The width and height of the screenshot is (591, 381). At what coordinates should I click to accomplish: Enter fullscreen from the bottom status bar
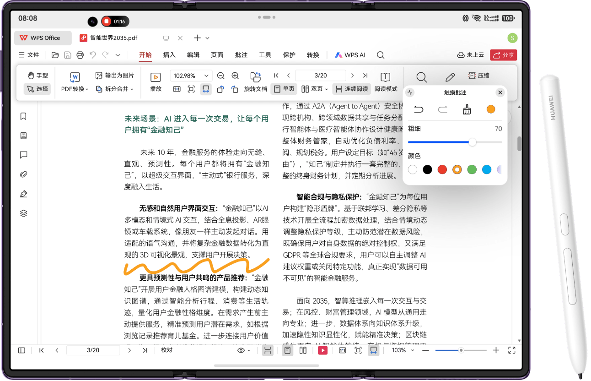tap(512, 350)
